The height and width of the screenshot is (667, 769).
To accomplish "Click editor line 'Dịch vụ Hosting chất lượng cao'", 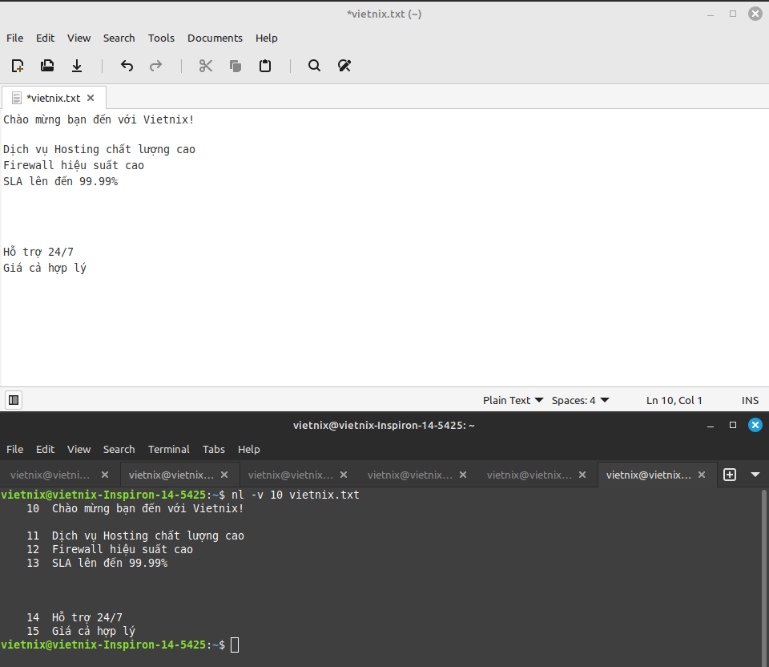I will coord(99,149).
